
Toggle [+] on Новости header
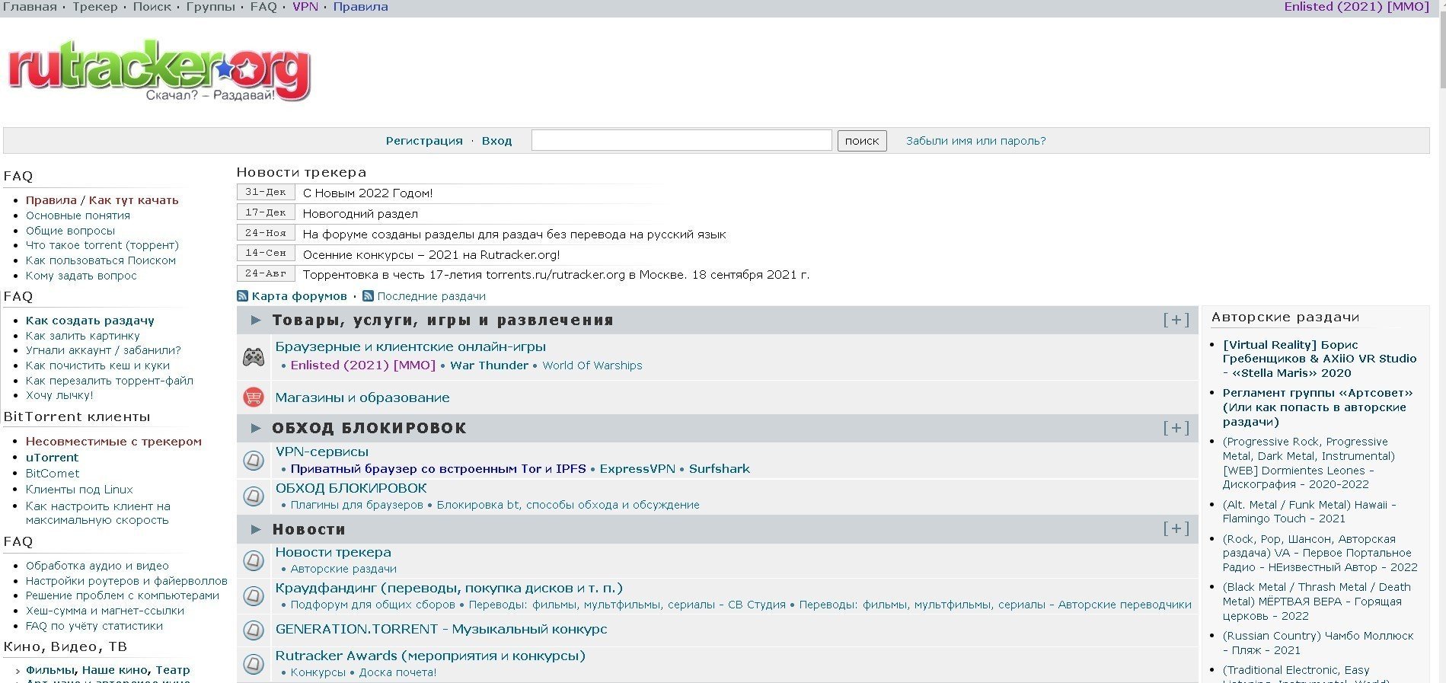pyautogui.click(x=1176, y=528)
